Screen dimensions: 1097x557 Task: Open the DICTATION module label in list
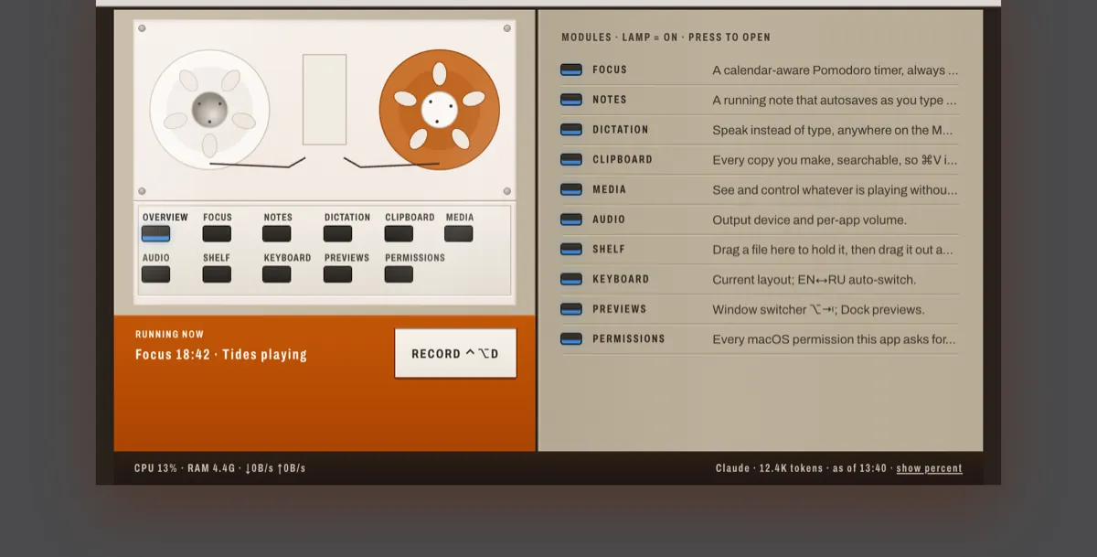coord(621,130)
